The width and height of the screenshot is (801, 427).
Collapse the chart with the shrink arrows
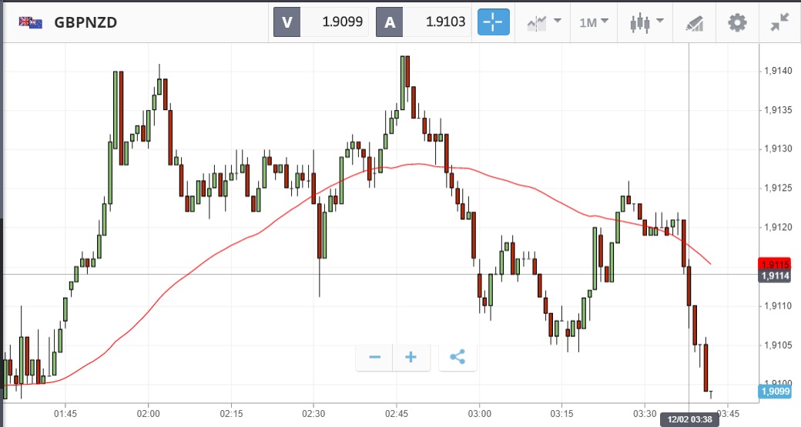pyautogui.click(x=779, y=22)
